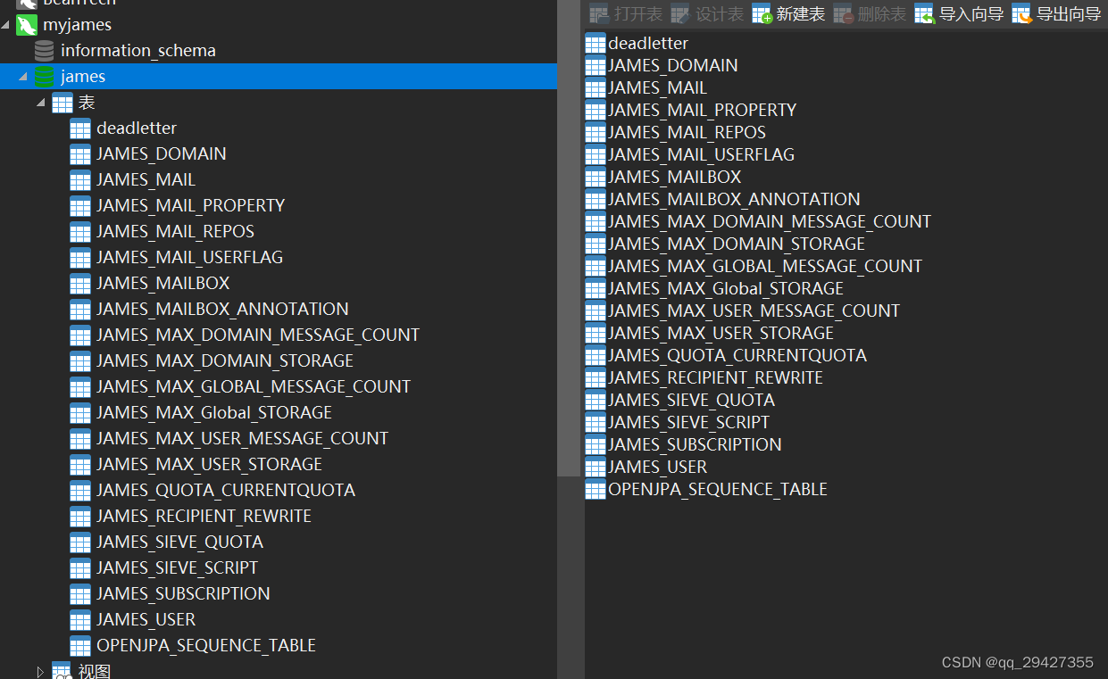Select myjames connection in tree
The width and height of the screenshot is (1108, 679).
point(78,25)
